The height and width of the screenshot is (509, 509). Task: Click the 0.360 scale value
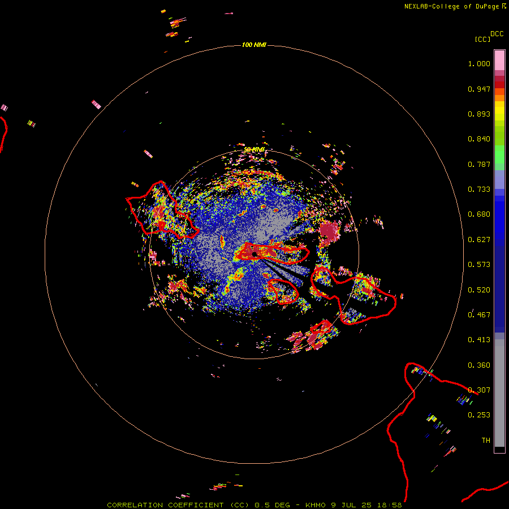coord(479,365)
